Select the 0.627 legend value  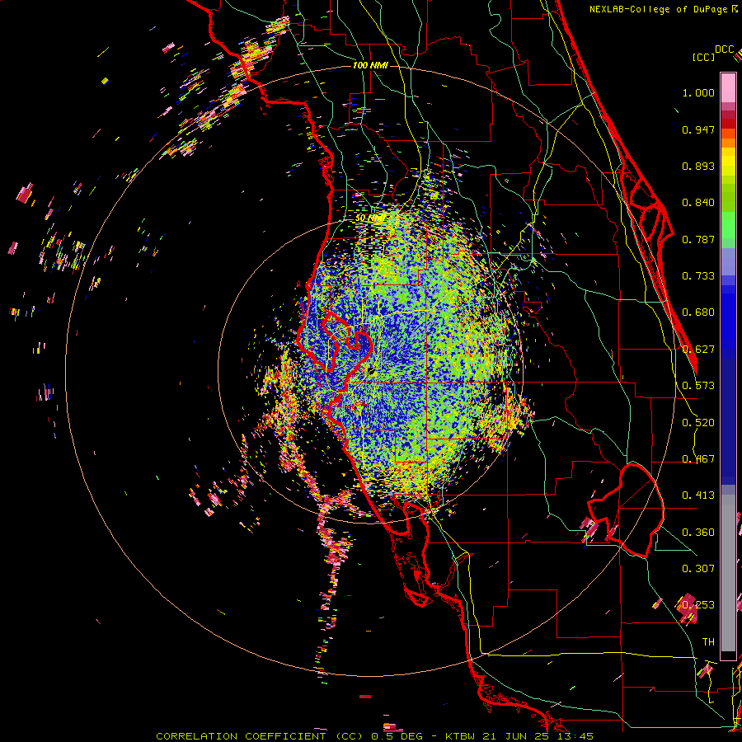pos(698,350)
